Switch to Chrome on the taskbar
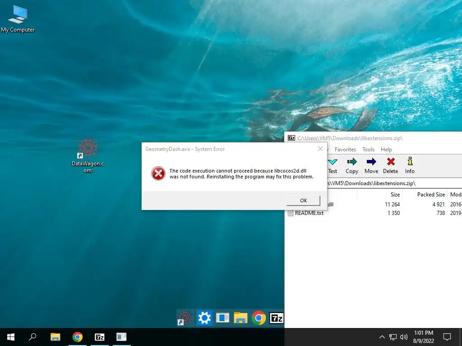The width and height of the screenshot is (462, 346). coord(78,337)
